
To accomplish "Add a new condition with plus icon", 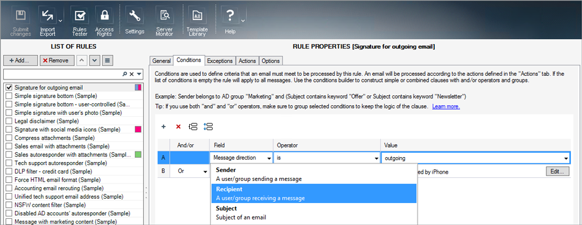I will (x=164, y=127).
